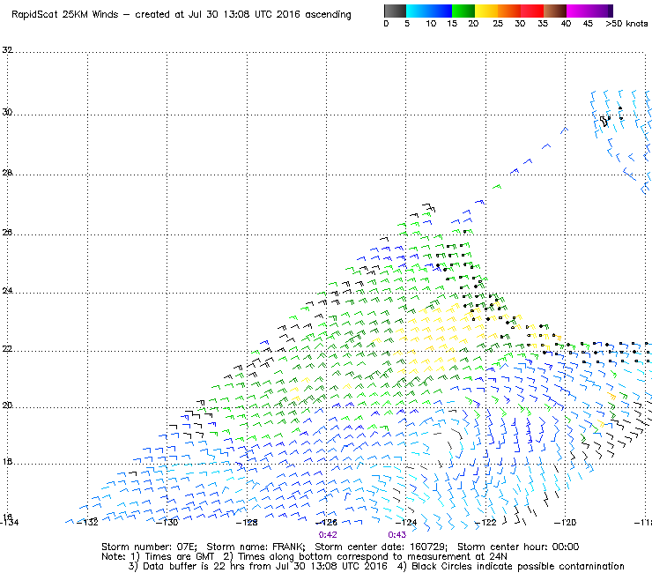Click latitude axis label "30" on left edge
This screenshot has height=573, width=652.
coord(7,112)
